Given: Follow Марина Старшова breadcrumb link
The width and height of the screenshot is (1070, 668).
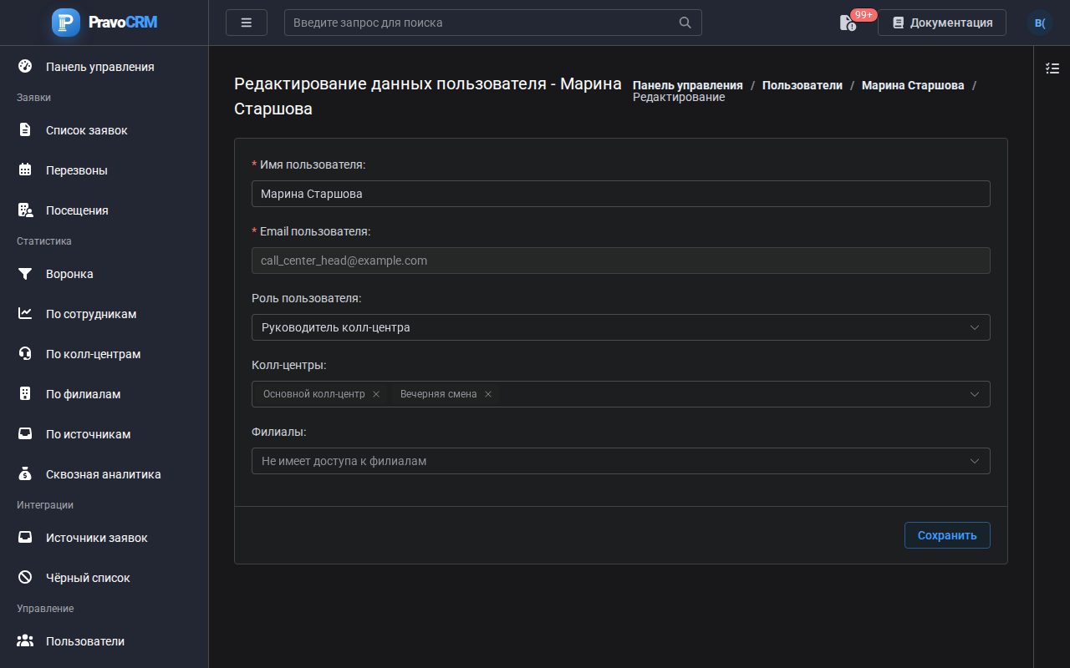Looking at the screenshot, I should pyautogui.click(x=913, y=85).
